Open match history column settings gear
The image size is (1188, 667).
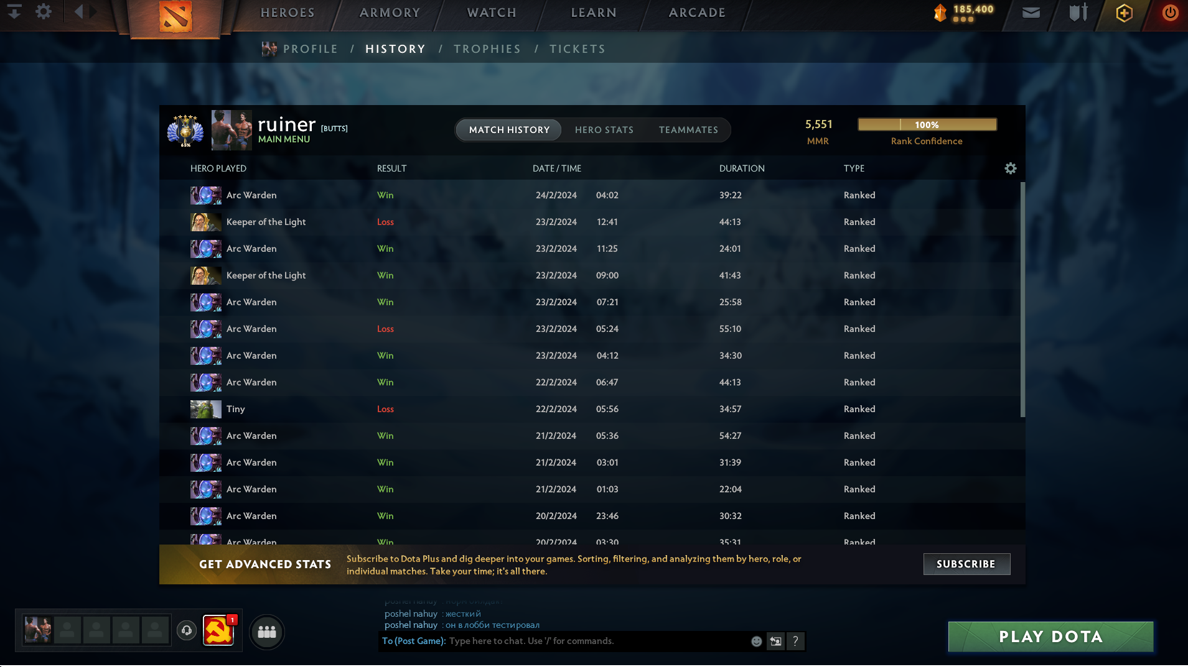pos(1011,168)
